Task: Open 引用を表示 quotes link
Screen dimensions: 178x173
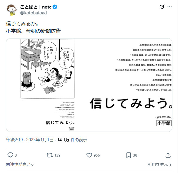Action: coord(158,164)
